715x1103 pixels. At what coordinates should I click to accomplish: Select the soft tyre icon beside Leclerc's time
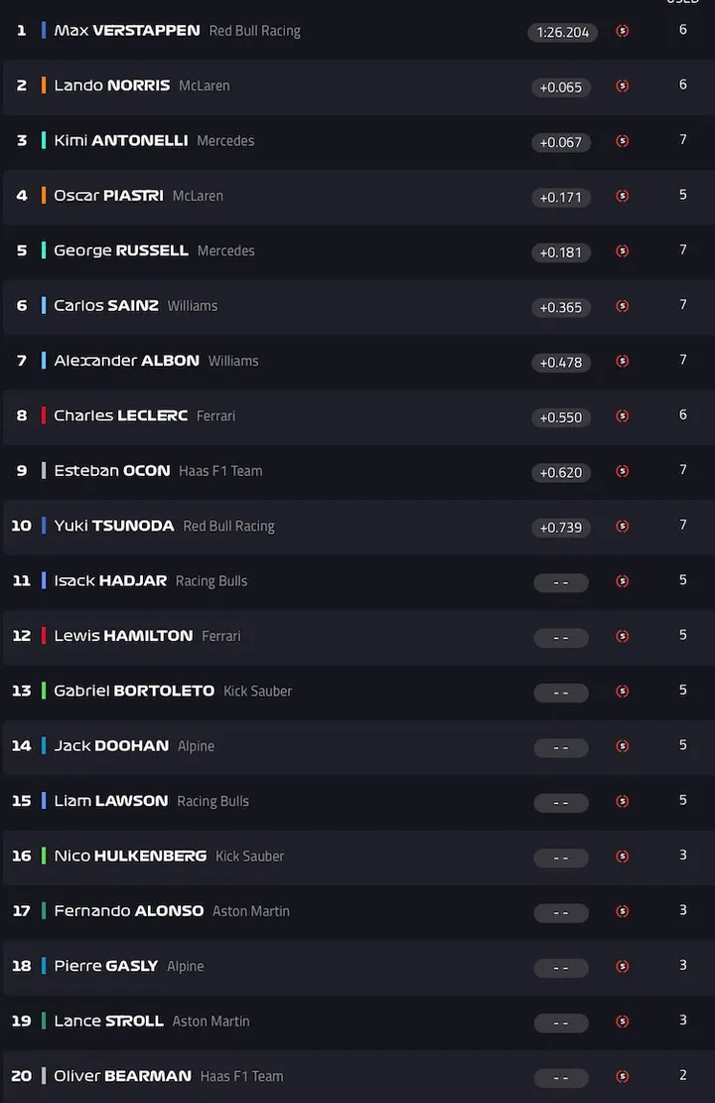click(x=623, y=416)
